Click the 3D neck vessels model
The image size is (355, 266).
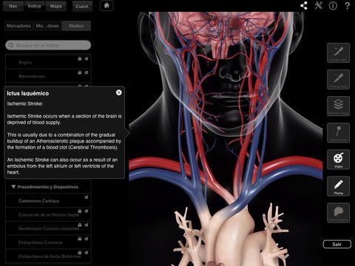coord(226,138)
